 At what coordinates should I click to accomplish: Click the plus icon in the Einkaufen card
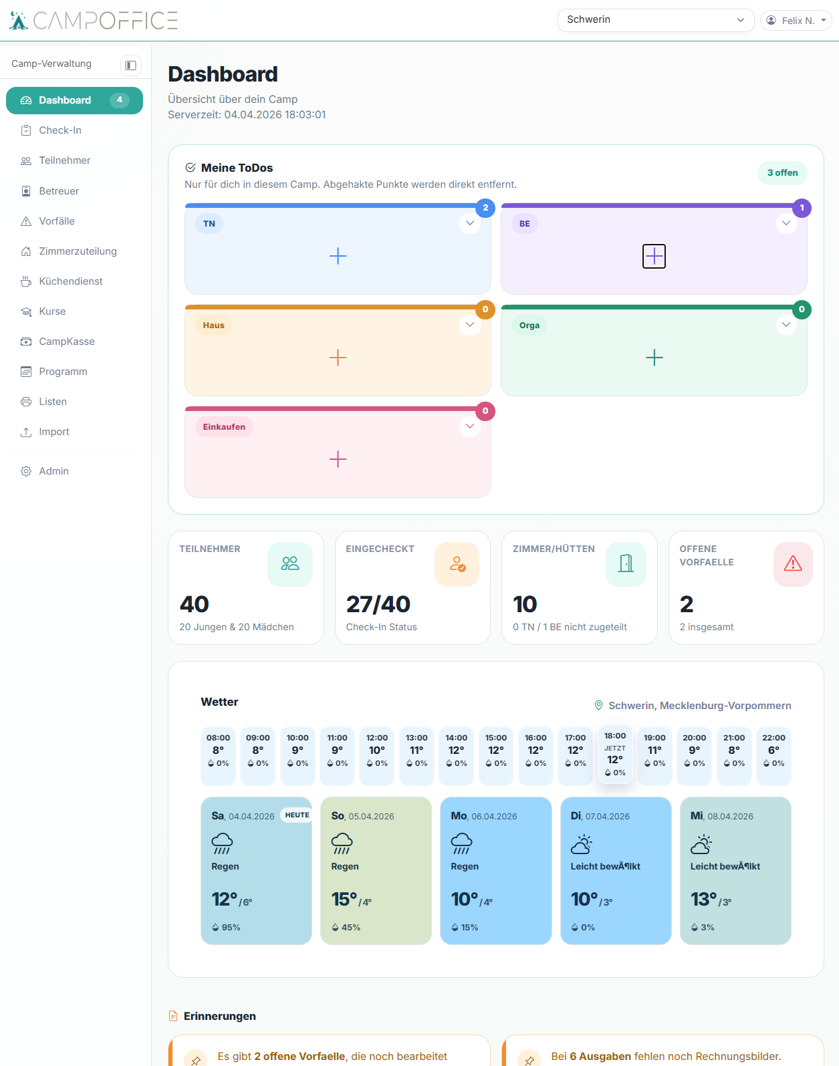point(338,459)
